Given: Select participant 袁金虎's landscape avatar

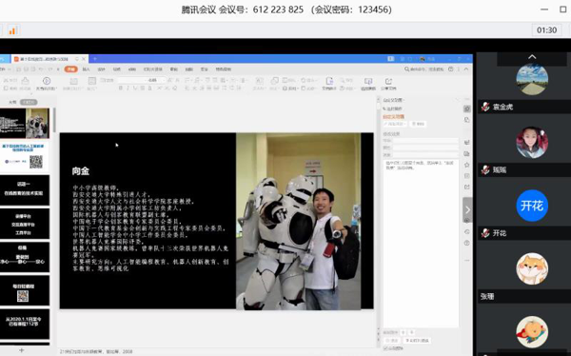Looking at the screenshot, I should pos(532,79).
